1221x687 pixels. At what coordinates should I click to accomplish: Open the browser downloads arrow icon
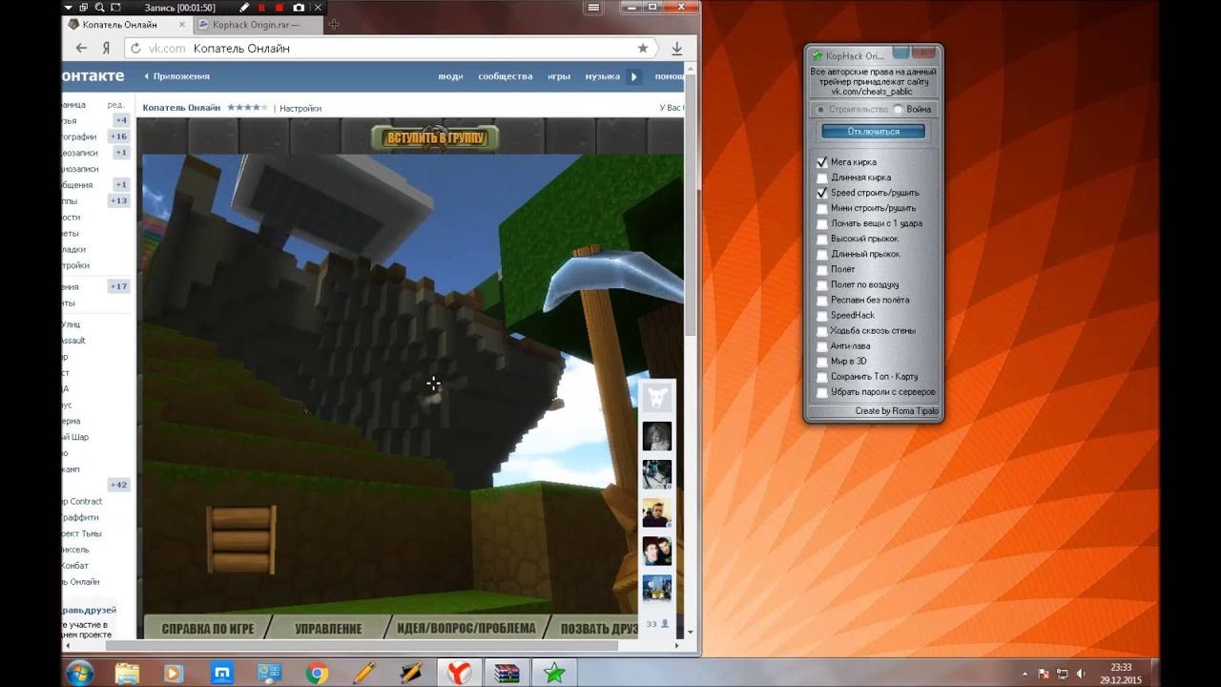[676, 48]
